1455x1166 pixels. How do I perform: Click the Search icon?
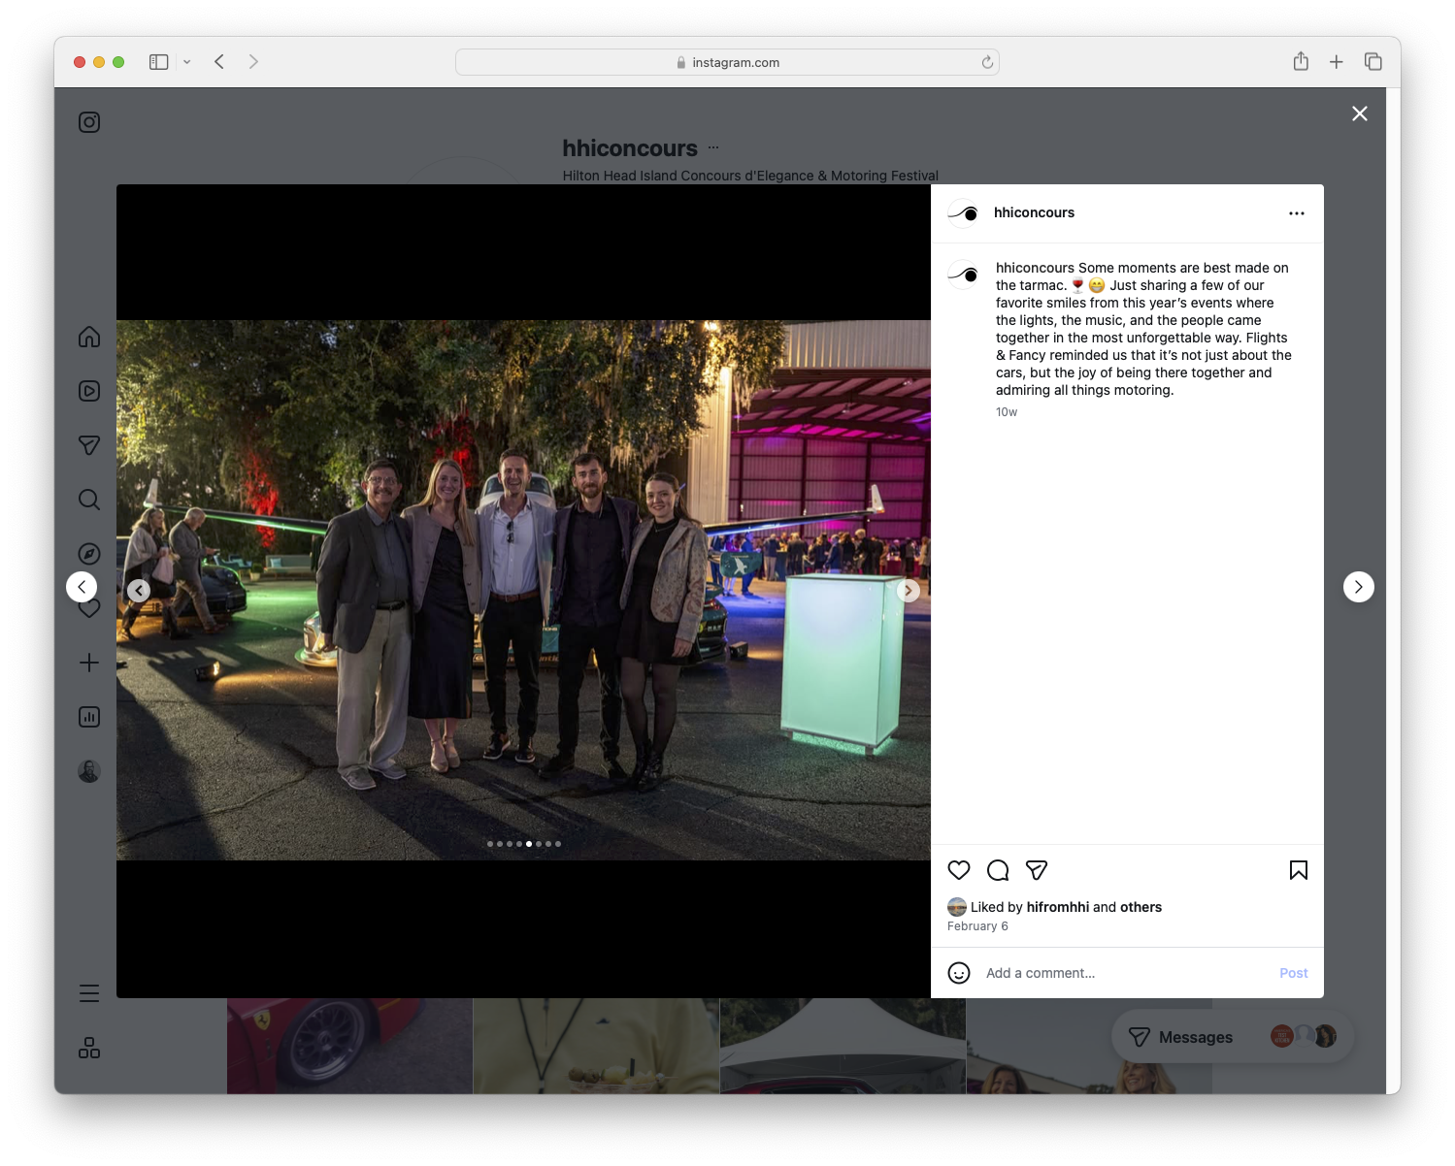(x=88, y=500)
